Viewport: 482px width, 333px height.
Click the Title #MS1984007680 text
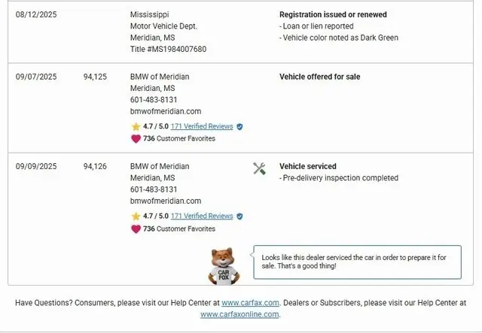(x=168, y=49)
